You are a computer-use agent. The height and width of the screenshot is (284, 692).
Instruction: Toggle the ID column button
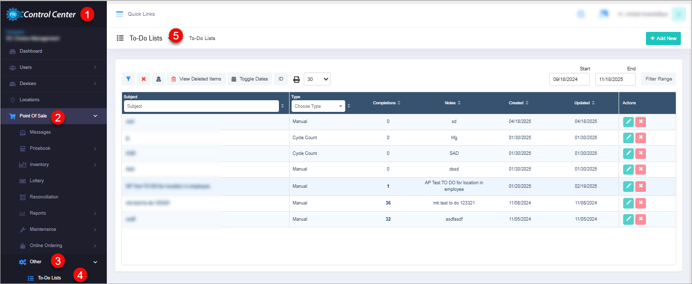pyautogui.click(x=280, y=79)
